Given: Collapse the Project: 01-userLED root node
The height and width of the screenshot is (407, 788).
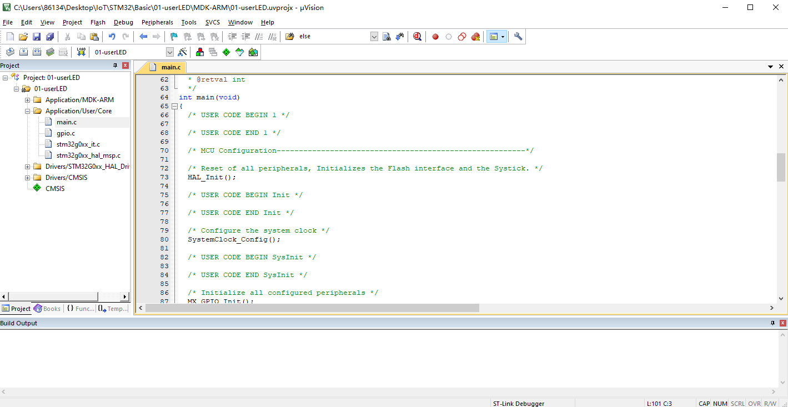Looking at the screenshot, I should point(5,78).
